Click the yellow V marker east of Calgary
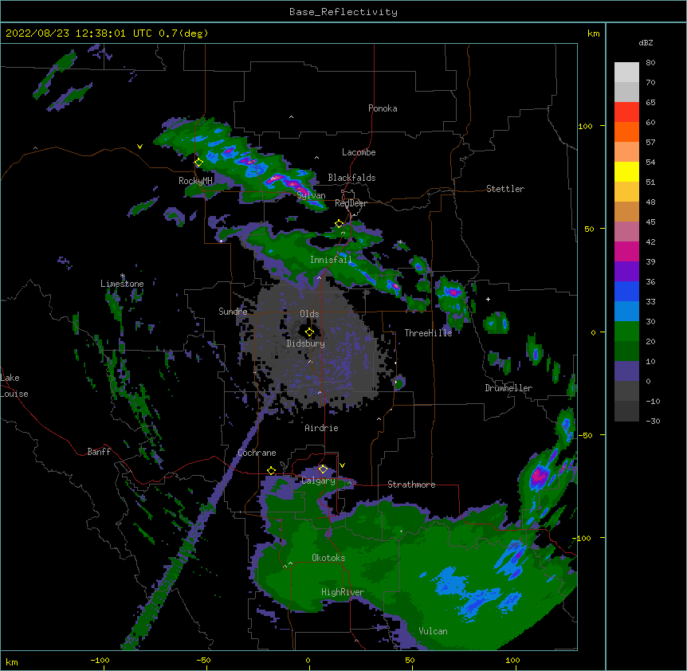Viewport: 687px width, 671px height. (342, 465)
